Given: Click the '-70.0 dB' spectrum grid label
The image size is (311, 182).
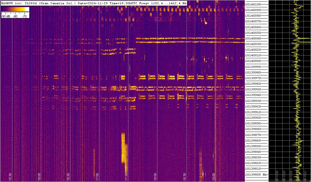Looking at the screenshot, I should (305, 175).
